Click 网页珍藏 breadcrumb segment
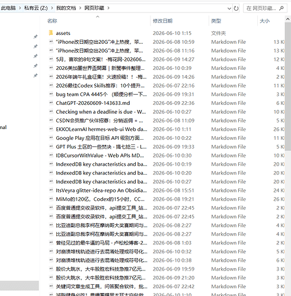Viewport: 291px width, 296px height. (94, 8)
